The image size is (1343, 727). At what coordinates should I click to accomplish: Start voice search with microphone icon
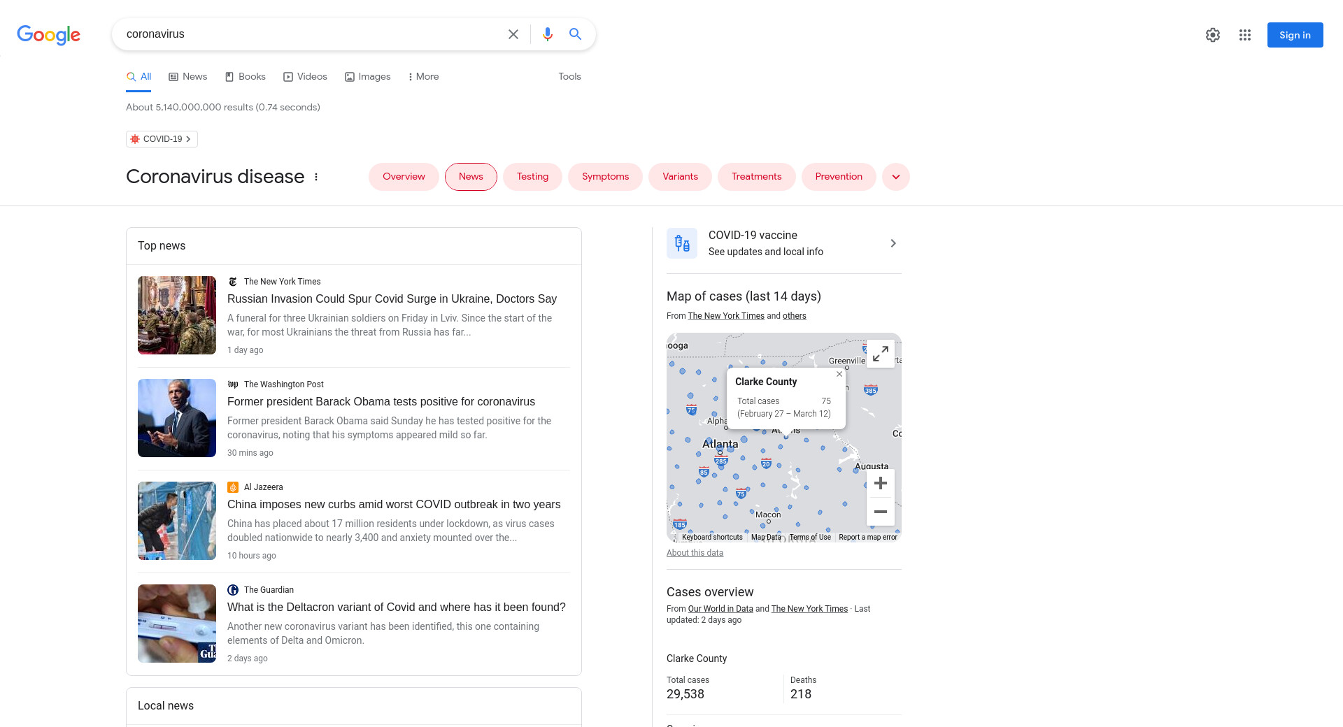point(547,34)
